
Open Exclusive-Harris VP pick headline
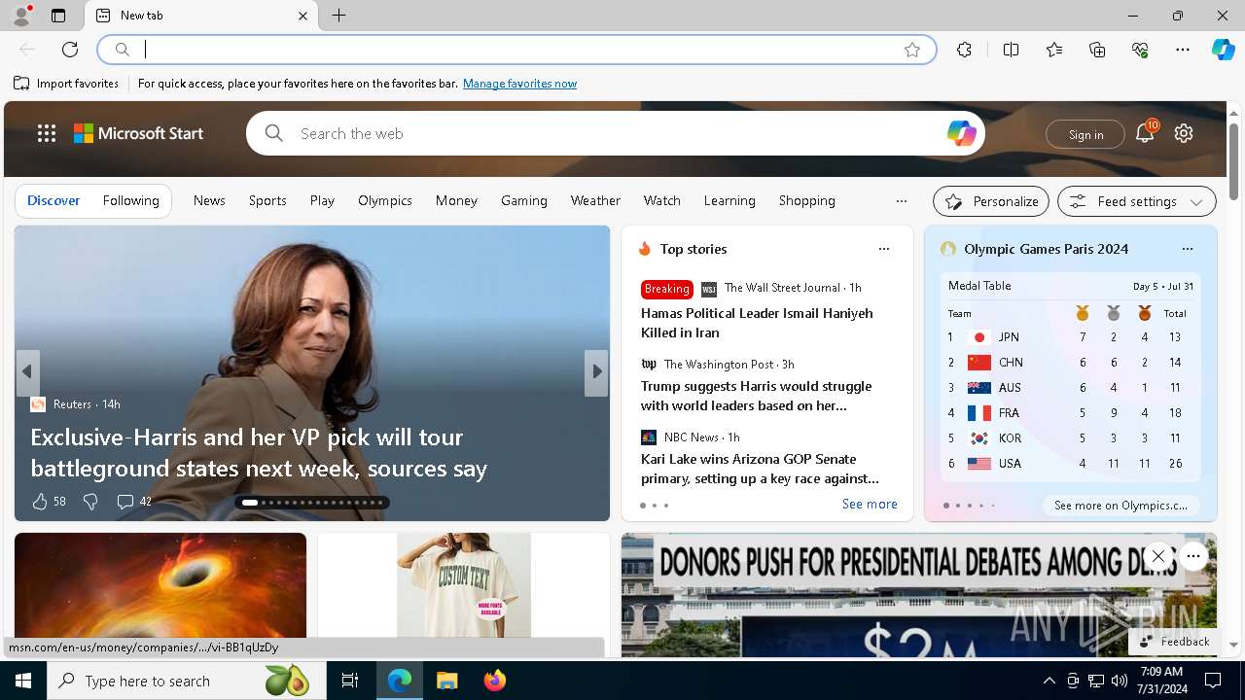point(259,452)
